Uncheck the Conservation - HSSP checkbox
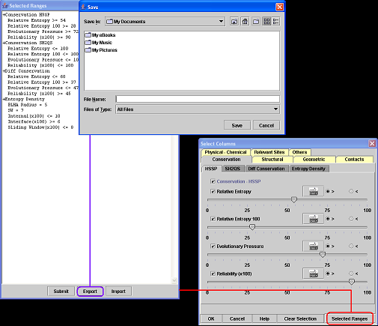 tap(213, 181)
